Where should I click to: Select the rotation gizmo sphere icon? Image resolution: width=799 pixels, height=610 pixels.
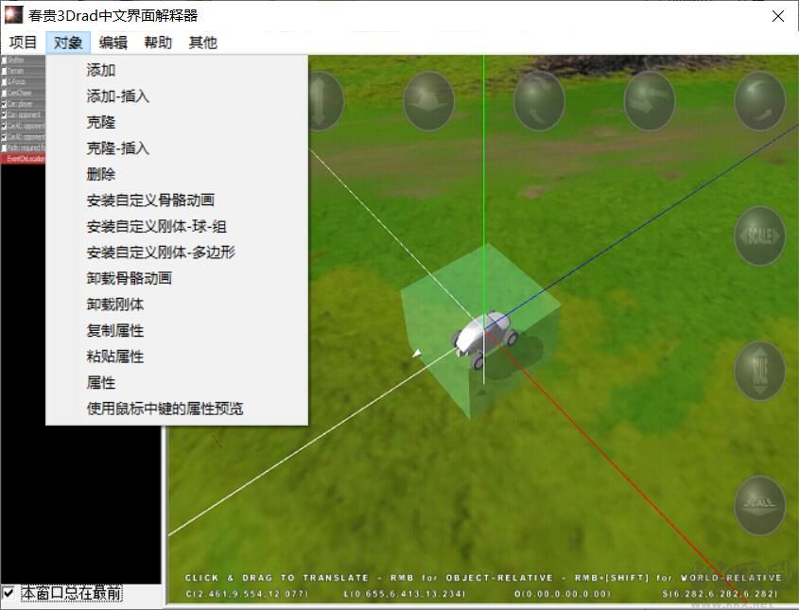539,99
